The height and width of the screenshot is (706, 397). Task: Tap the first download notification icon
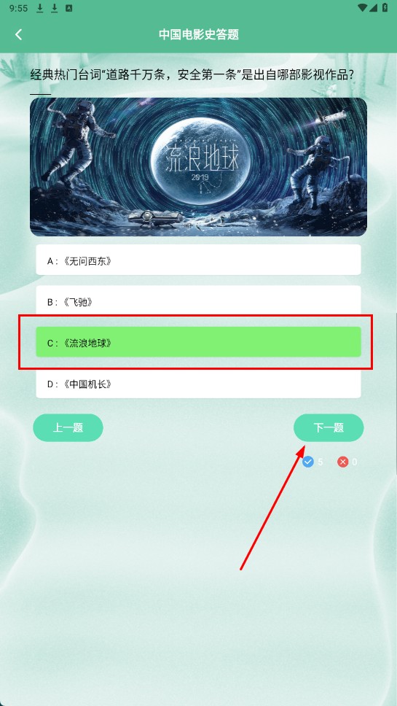[40, 8]
